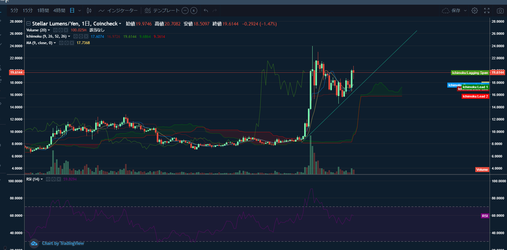The width and height of the screenshot is (507, 250).
Task: Click the Ichimoku:Lead 1 axis label
Action: coord(475,87)
